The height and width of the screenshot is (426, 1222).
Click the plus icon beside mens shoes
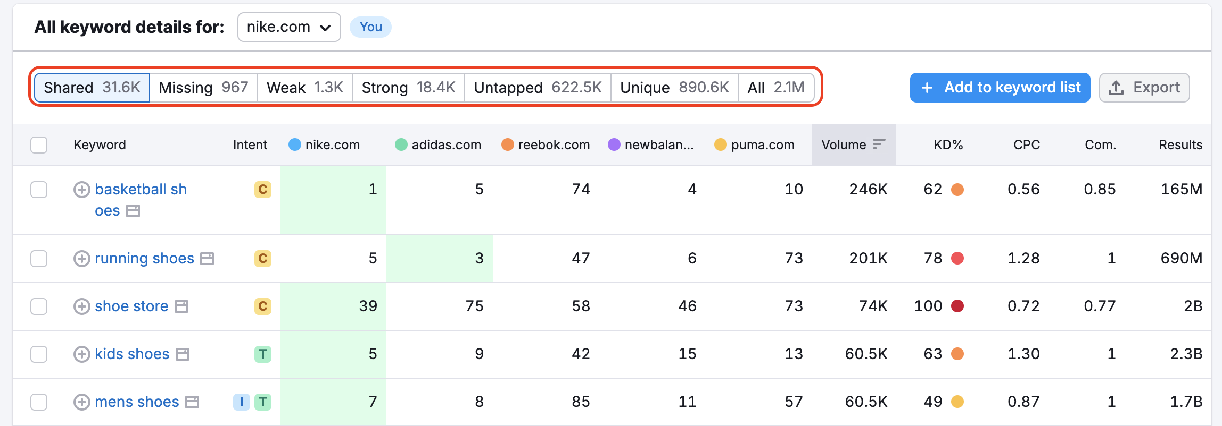pyautogui.click(x=81, y=402)
